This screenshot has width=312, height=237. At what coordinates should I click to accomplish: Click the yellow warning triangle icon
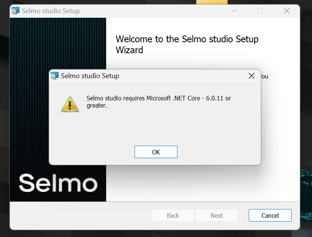70,104
